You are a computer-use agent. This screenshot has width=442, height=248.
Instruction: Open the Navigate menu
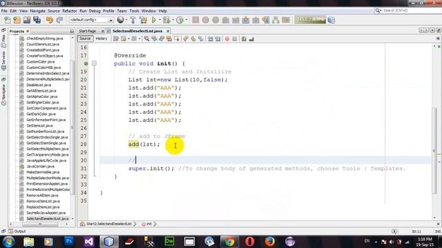(x=37, y=11)
